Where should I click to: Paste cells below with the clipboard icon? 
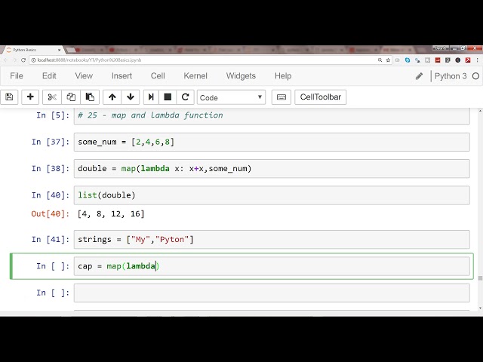[90, 97]
